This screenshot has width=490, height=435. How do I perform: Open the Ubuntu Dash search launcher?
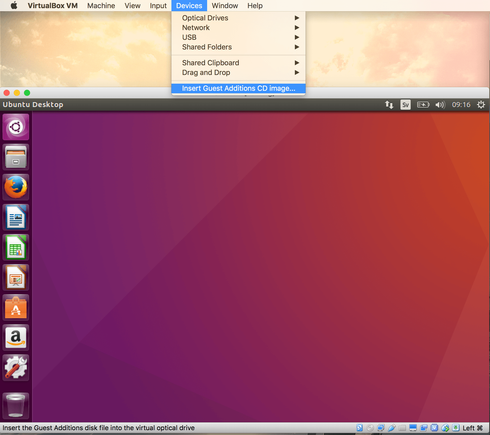16,127
